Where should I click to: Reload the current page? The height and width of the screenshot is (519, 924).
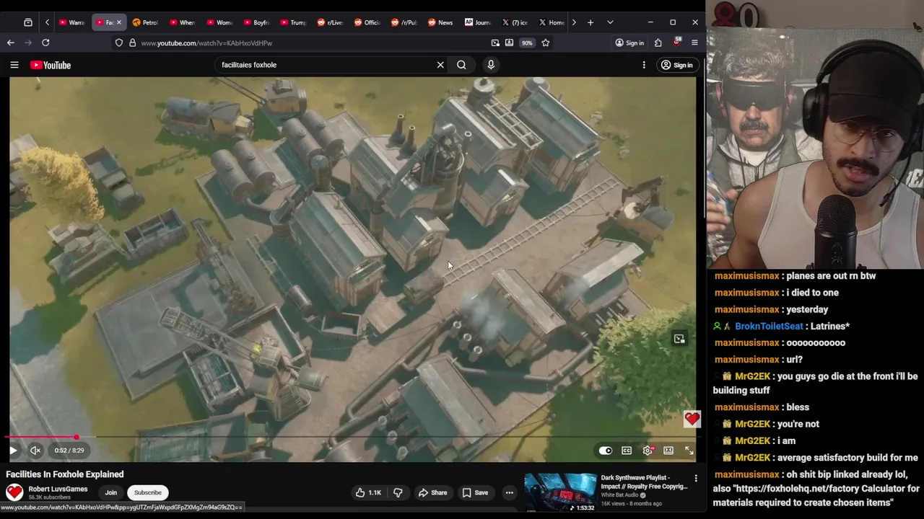click(45, 43)
